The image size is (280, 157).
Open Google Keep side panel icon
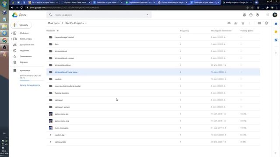click(276, 32)
